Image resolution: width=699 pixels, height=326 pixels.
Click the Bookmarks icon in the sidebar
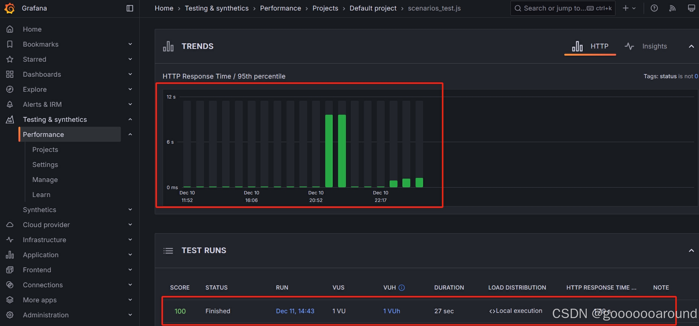[10, 44]
